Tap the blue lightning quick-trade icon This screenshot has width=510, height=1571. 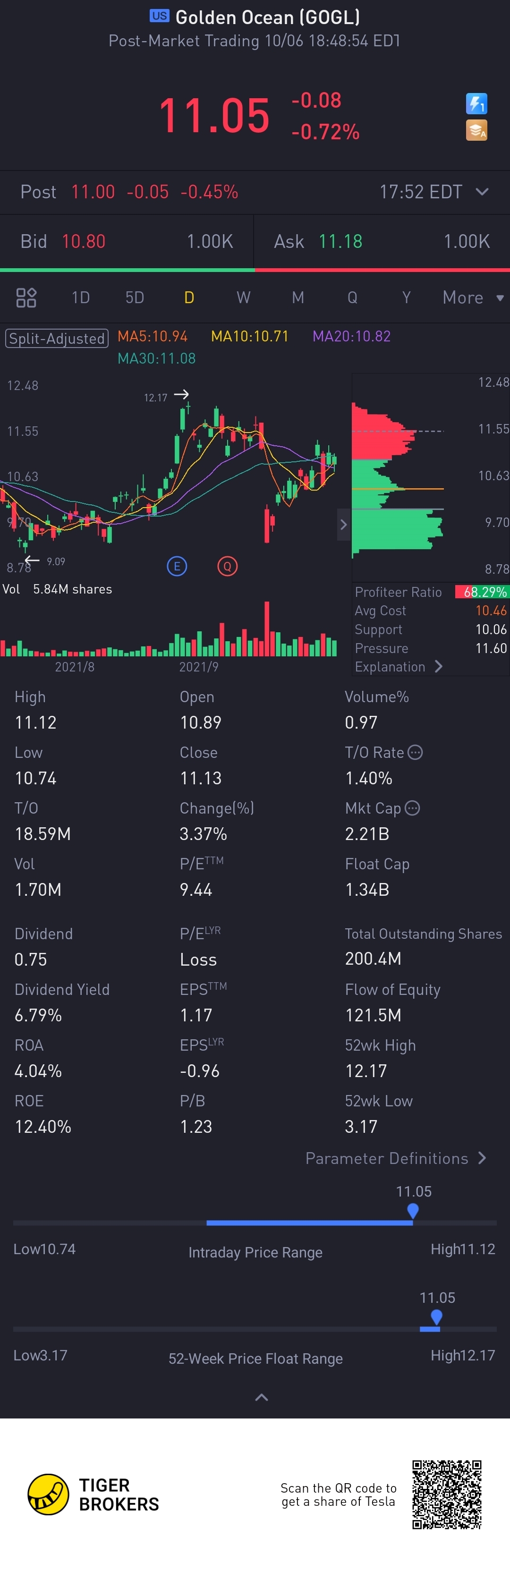pyautogui.click(x=476, y=104)
